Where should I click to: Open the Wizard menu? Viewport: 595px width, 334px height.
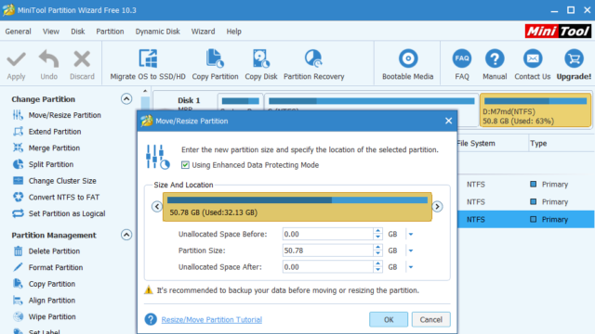[x=203, y=32]
